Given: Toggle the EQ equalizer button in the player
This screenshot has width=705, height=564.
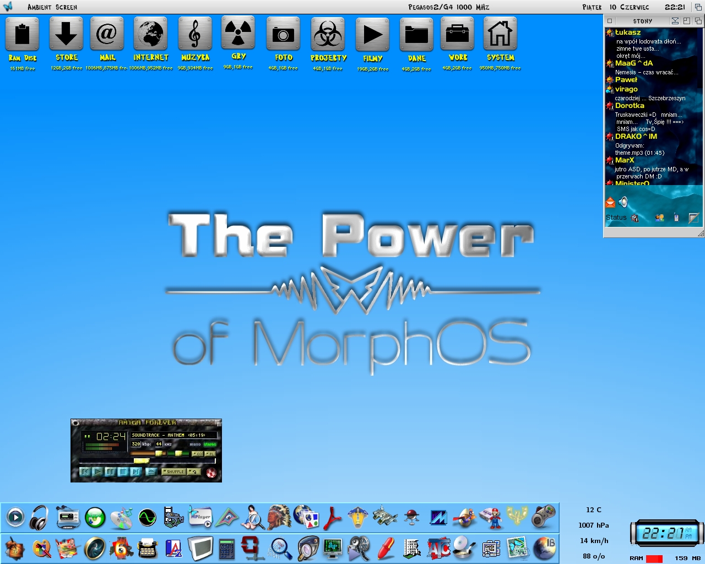Looking at the screenshot, I should (197, 454).
